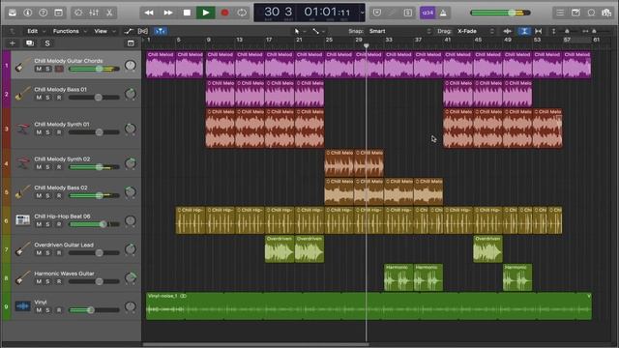Open the List Editors panel
Viewport: 619px width, 348px height.
(560, 13)
